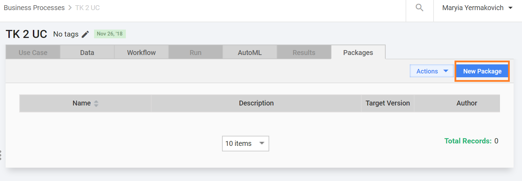Viewport: 522px width, 181px height.
Task: Open the Maryia Yermakovich user menu
Action: 478,8
